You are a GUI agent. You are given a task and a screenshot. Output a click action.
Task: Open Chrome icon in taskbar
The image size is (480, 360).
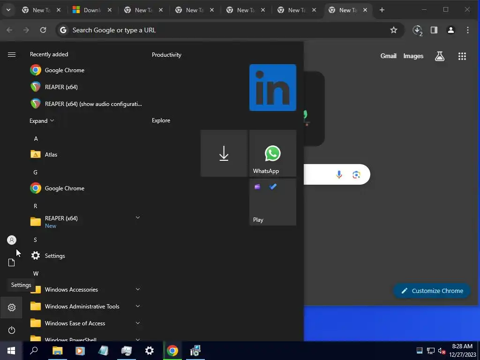click(172, 351)
